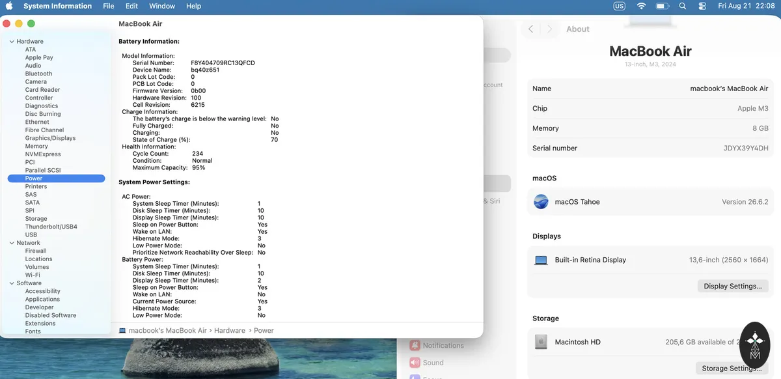Select Controller in the sidebar

click(39, 98)
